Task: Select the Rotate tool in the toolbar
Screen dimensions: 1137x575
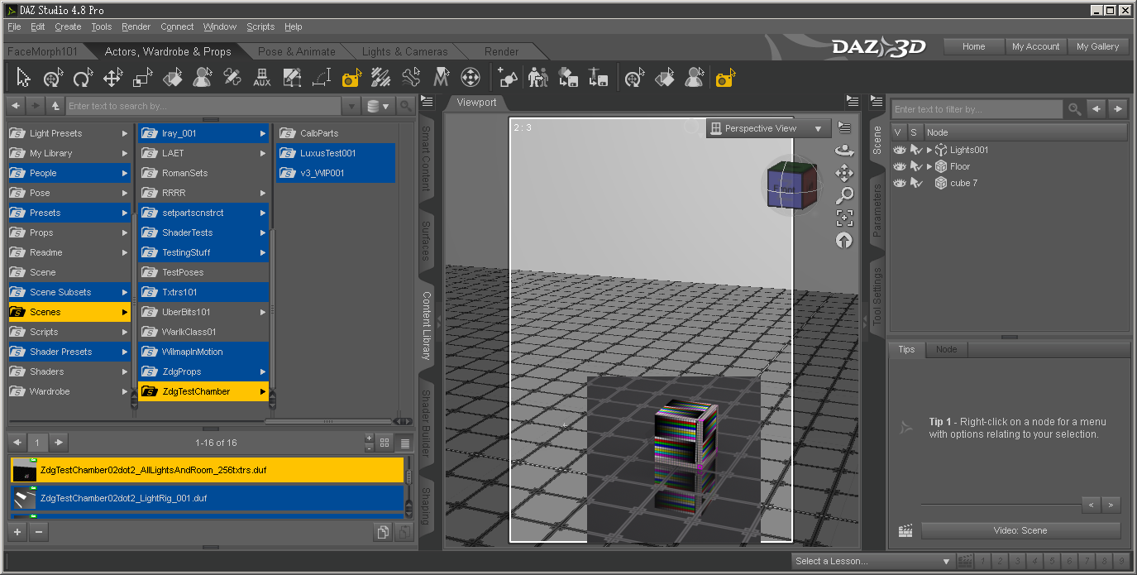Action: (82, 78)
